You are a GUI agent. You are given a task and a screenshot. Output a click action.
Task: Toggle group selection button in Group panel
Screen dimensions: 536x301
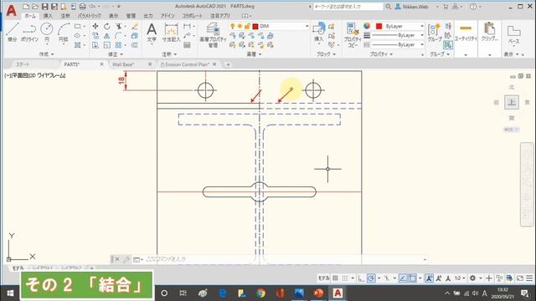448,44
